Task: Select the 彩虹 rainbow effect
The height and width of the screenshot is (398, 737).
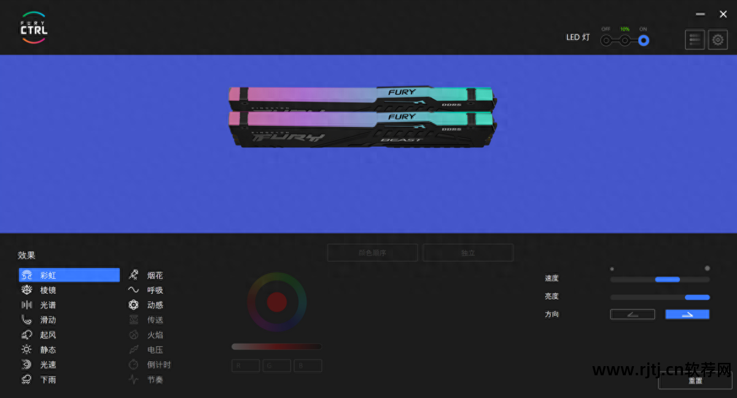Action: pos(69,275)
